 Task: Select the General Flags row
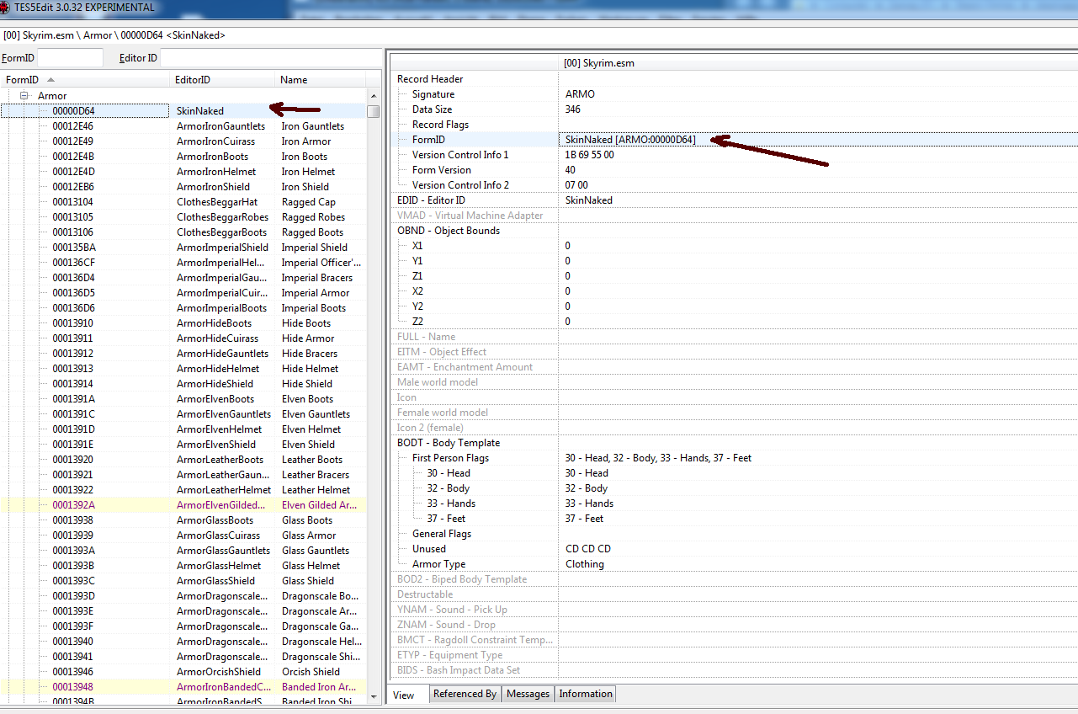734,534
